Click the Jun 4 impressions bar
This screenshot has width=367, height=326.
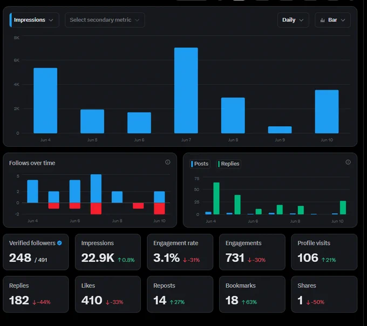tap(45, 100)
